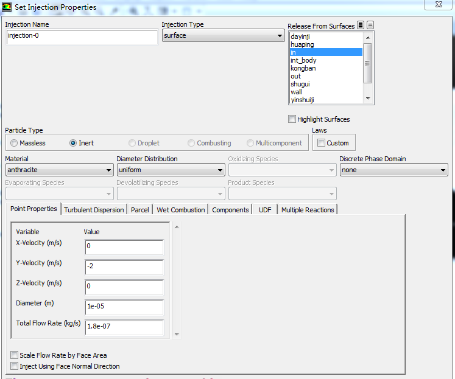Image resolution: width=455 pixels, height=379 pixels.
Task: Open the Oxidizing Species dropdown
Action: click(283, 170)
